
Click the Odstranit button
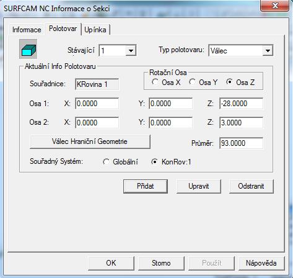[251, 186]
